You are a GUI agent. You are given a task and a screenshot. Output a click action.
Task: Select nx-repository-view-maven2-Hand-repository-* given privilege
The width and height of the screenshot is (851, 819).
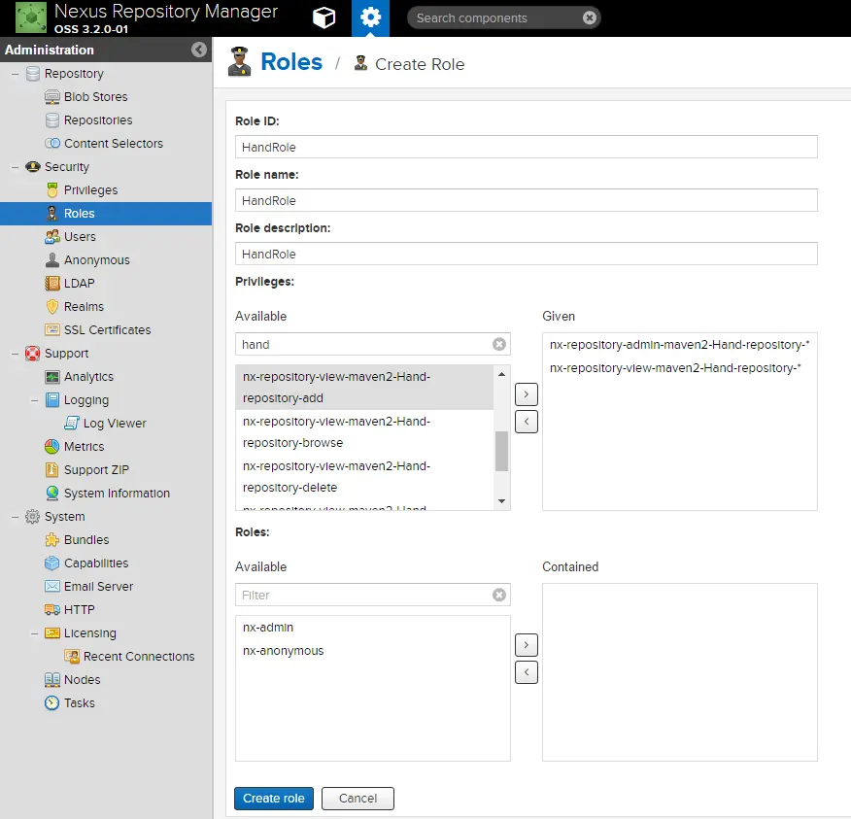pos(679,368)
